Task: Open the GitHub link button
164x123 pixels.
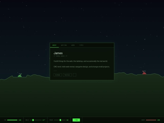Action: point(57,75)
